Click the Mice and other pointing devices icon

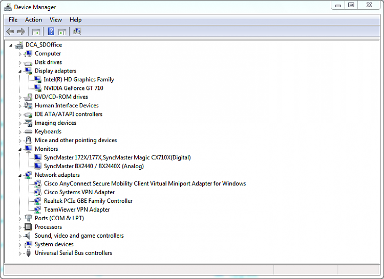click(x=28, y=140)
